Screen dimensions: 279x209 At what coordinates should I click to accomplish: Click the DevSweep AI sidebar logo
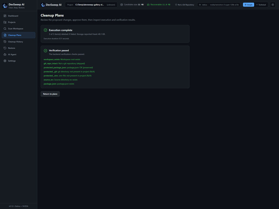(x=5, y=6)
